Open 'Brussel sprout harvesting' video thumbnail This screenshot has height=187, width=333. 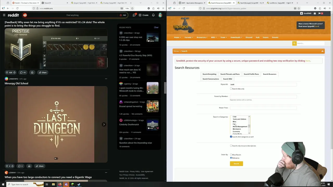point(152,106)
